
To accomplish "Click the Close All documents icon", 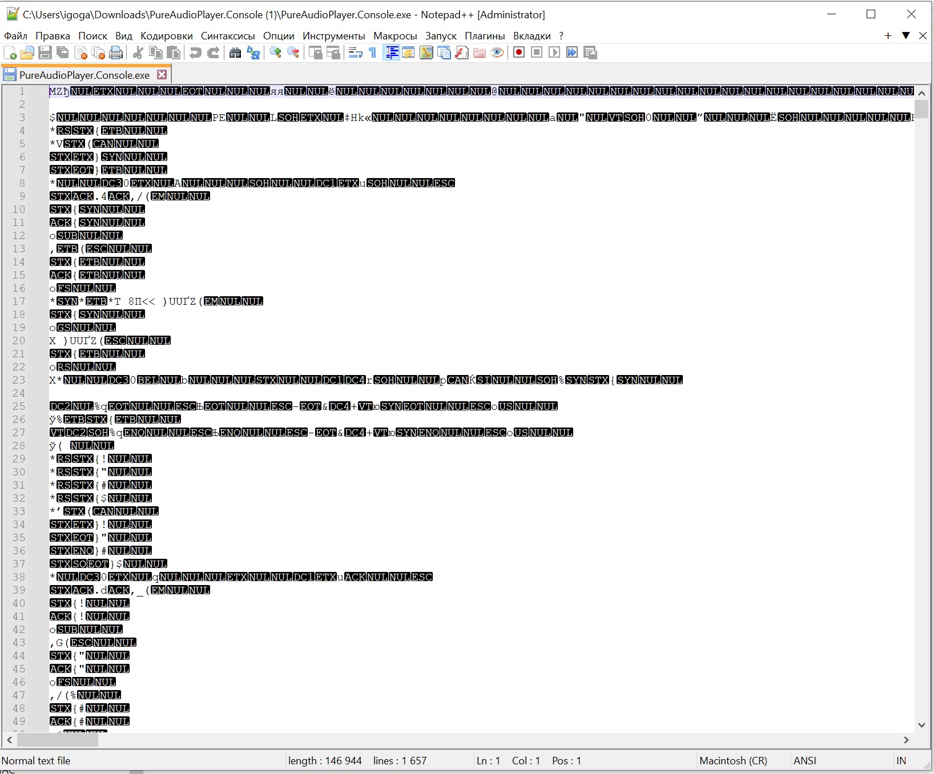I will tap(98, 53).
